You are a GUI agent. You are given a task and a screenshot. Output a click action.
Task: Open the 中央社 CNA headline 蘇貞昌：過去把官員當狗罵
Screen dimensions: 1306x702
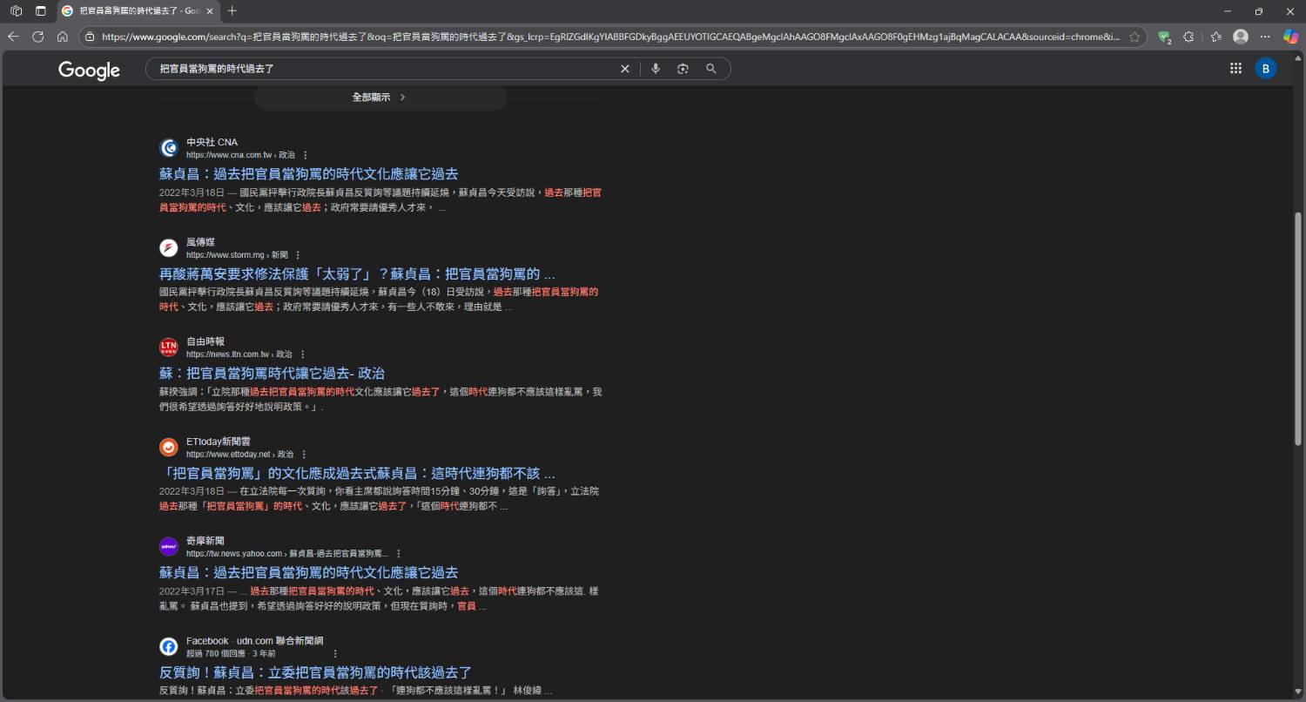click(308, 173)
